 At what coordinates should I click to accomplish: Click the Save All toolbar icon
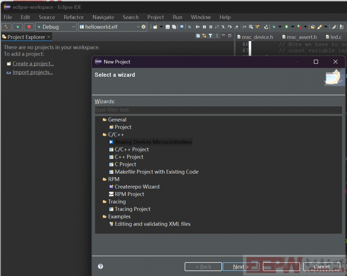coord(174,27)
